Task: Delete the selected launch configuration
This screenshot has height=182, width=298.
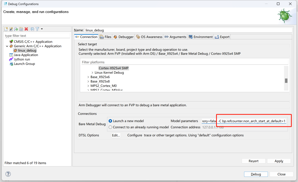Action: click(26, 29)
